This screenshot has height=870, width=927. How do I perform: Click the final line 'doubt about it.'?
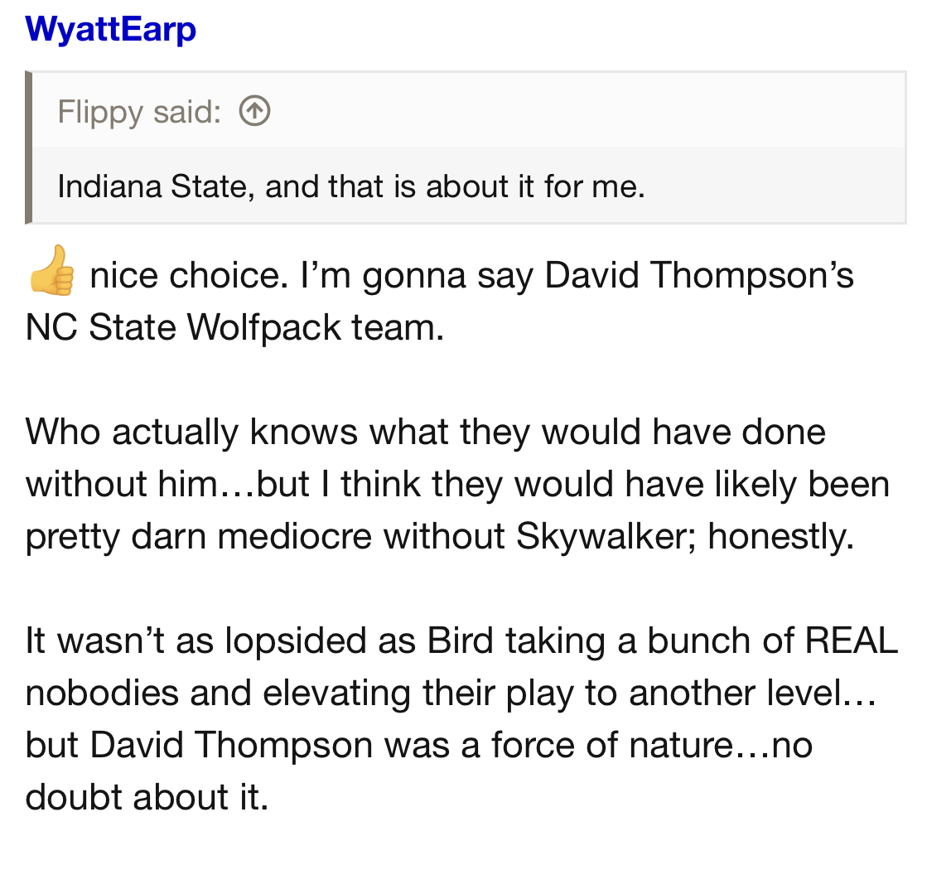pyautogui.click(x=147, y=796)
